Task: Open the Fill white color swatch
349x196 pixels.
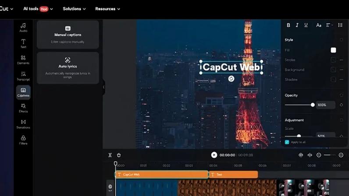Action: click(333, 50)
